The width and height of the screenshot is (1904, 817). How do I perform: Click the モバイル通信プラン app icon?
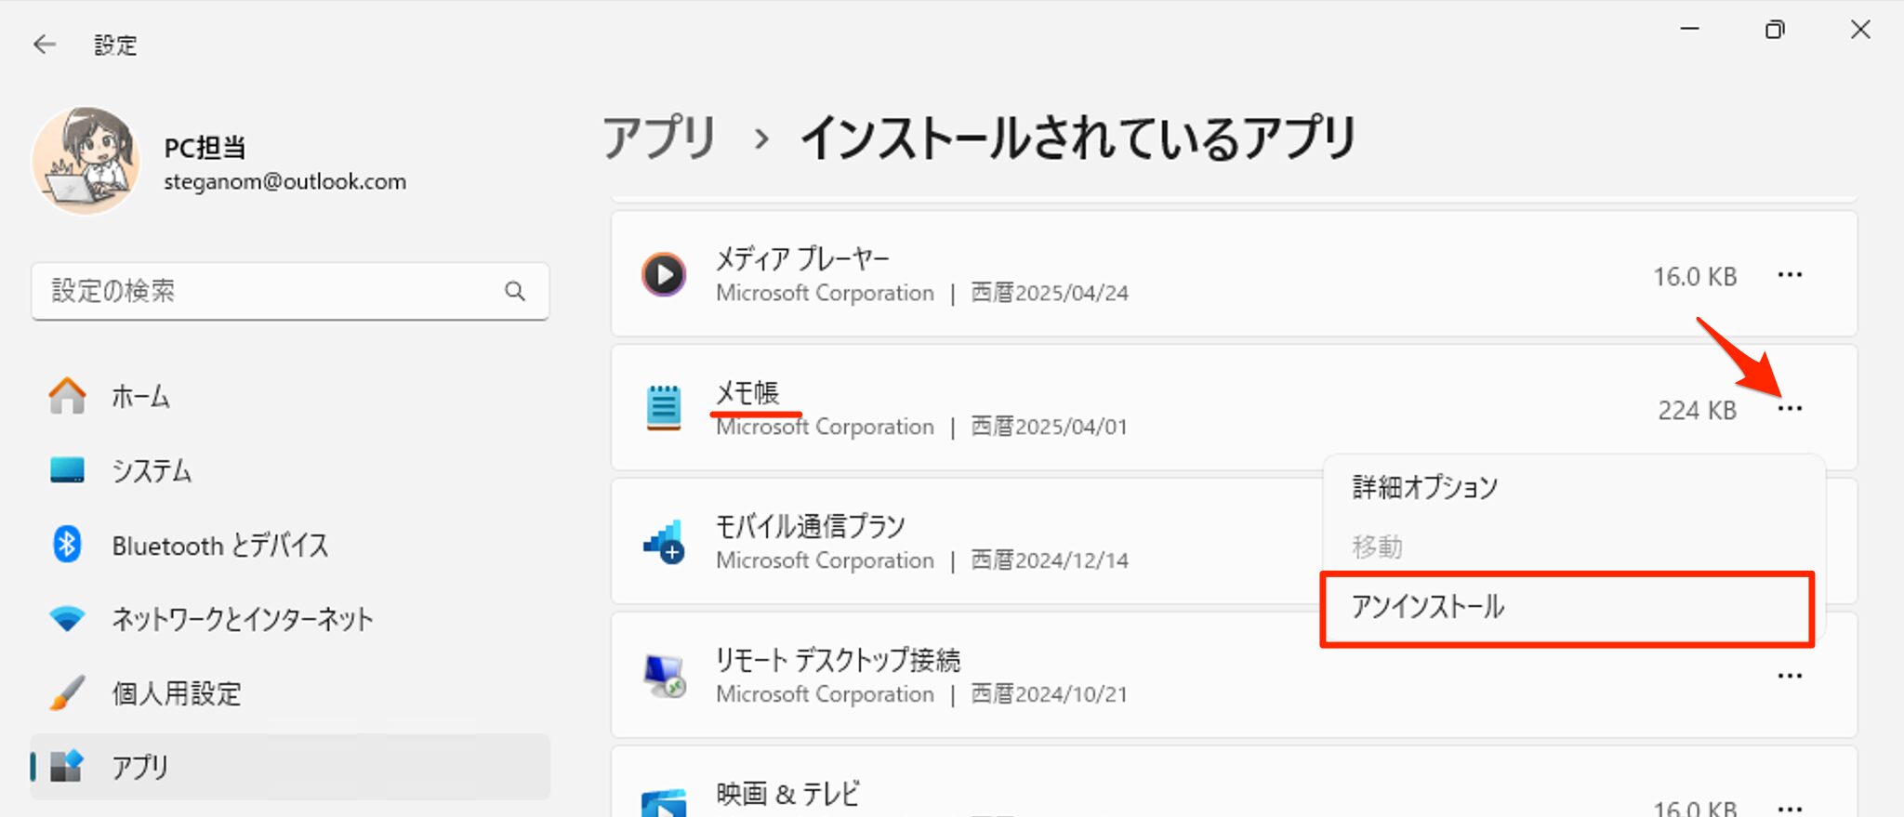[x=663, y=542]
